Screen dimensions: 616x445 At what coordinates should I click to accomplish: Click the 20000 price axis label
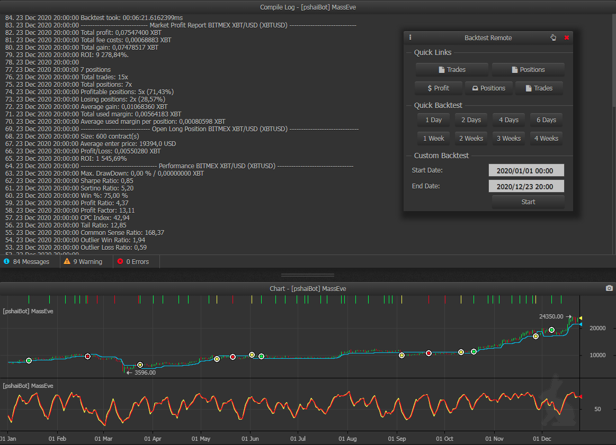coord(597,328)
